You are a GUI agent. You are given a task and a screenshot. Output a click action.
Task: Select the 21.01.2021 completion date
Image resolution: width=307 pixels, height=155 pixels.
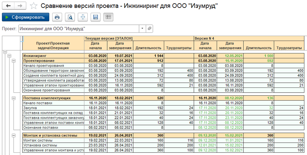(120, 113)
